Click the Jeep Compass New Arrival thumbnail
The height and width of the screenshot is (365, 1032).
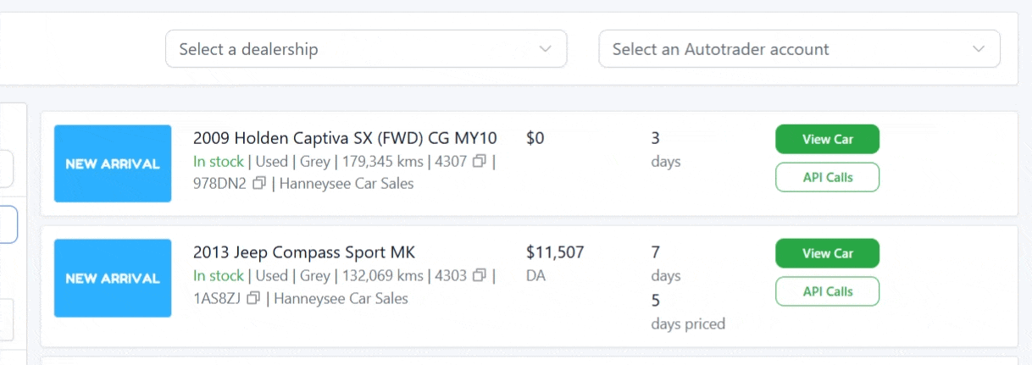(x=113, y=278)
